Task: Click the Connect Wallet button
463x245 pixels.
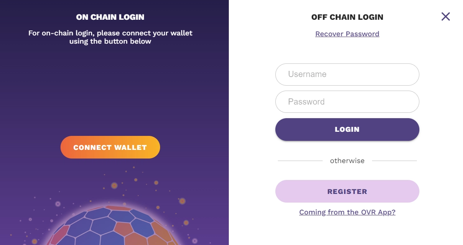Action: click(x=110, y=147)
